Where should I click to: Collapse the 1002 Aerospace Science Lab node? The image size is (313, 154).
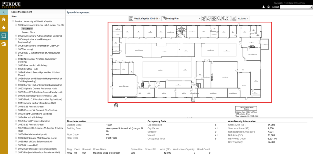[16, 25]
